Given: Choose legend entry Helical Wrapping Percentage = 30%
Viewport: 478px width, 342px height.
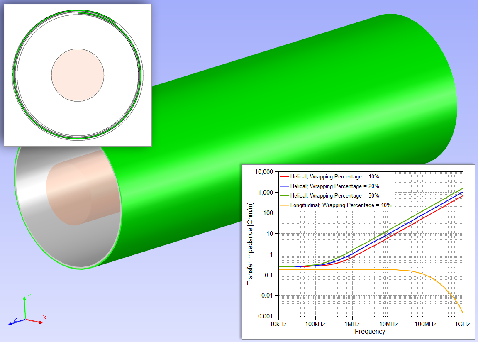Looking at the screenshot, I should (x=334, y=196).
